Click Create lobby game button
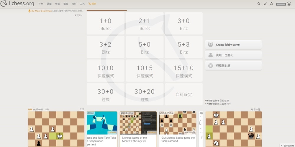The image size is (295, 147). 233,45
